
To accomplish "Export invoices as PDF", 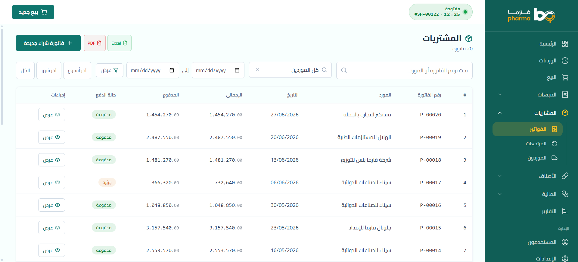I will click(95, 43).
